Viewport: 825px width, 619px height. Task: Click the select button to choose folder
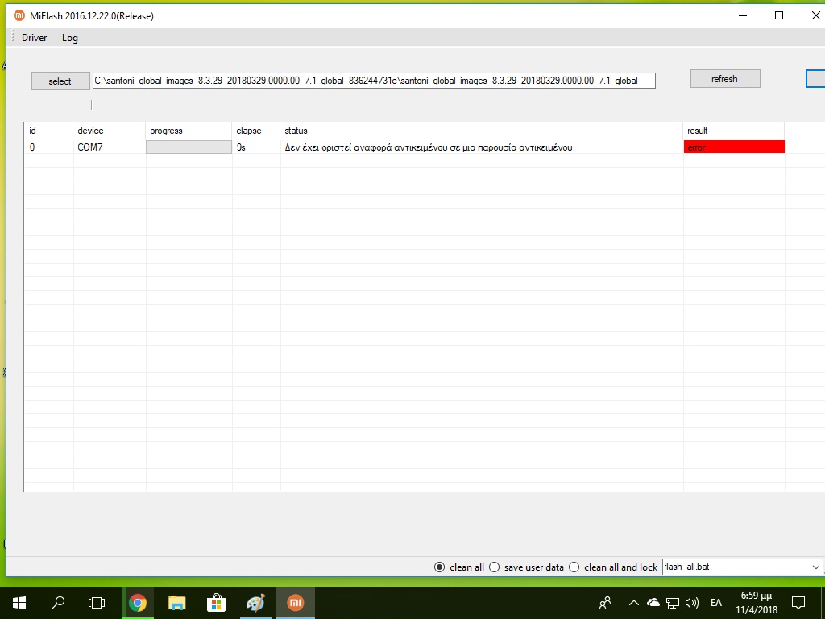(60, 81)
